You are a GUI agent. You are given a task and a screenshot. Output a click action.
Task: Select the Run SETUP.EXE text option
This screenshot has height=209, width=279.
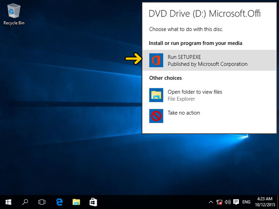(x=184, y=57)
